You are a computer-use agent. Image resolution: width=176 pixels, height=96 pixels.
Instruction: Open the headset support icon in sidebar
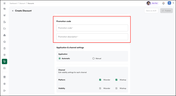(x=4, y=42)
